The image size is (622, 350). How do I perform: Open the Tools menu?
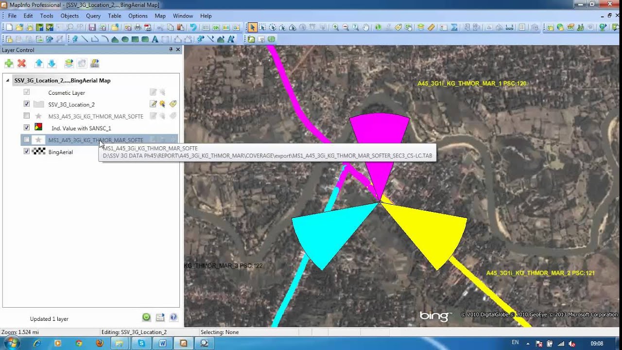click(47, 16)
